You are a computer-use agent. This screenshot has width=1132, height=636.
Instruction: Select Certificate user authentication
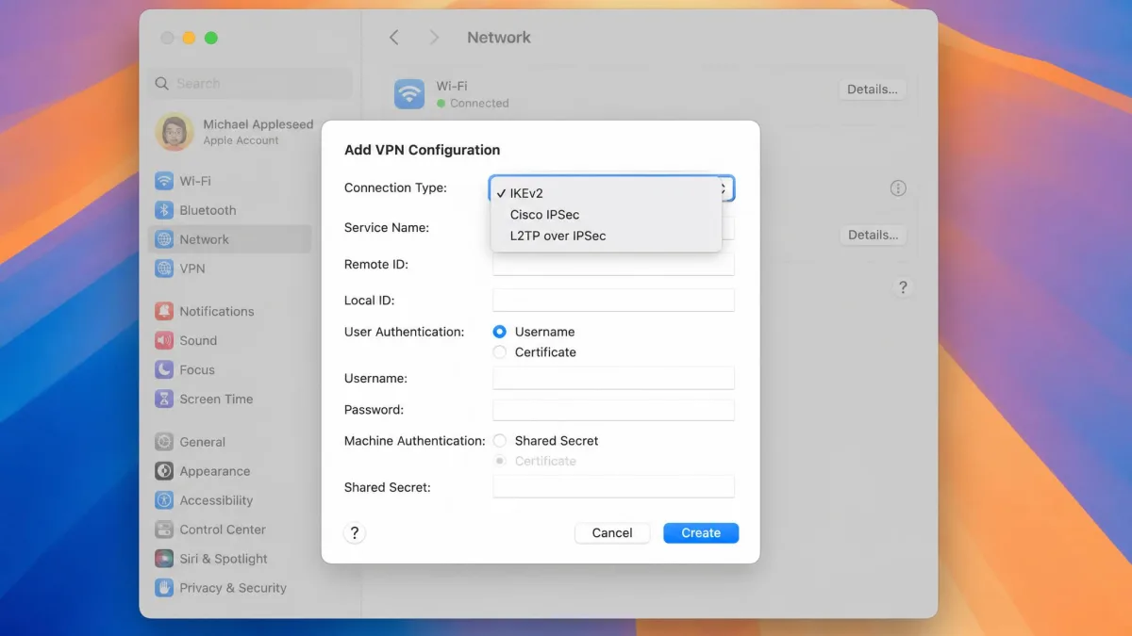(500, 352)
